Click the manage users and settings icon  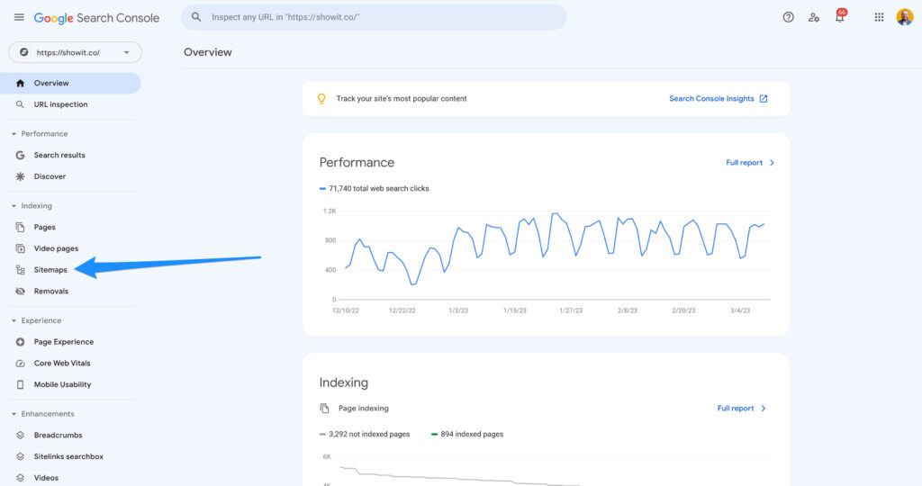pos(814,17)
